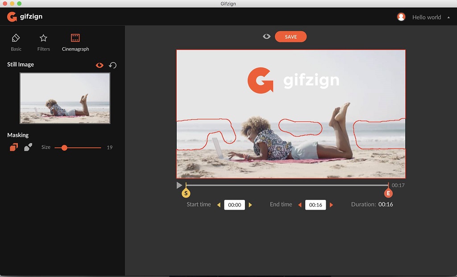457x277 pixels.
Task: Click the main video preview canvas
Action: 291,114
